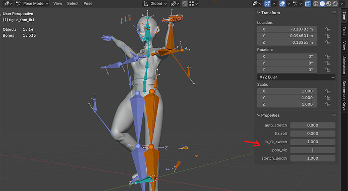The height and width of the screenshot is (191, 348).
Task: Lock Scale Y axis
Action: (328, 98)
